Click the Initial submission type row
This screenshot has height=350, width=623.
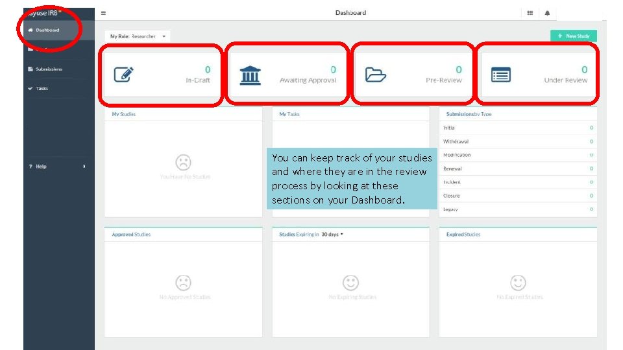click(518, 128)
